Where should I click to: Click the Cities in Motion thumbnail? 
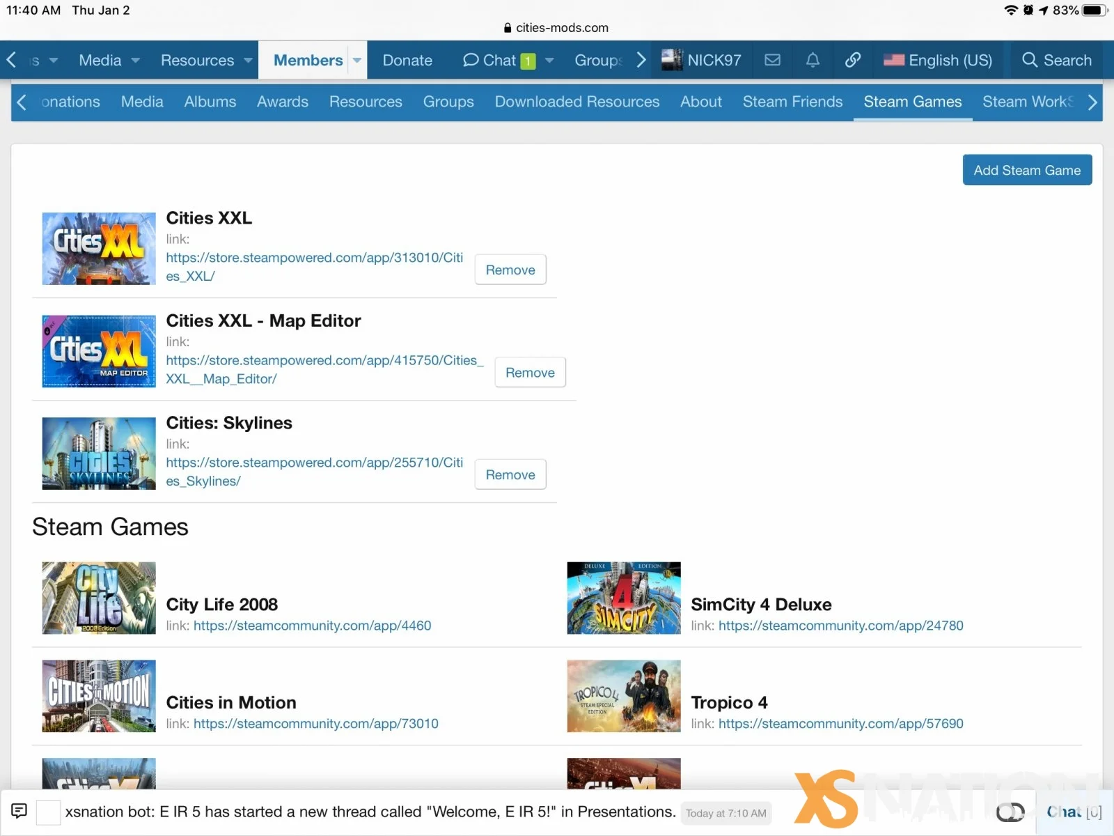click(99, 696)
